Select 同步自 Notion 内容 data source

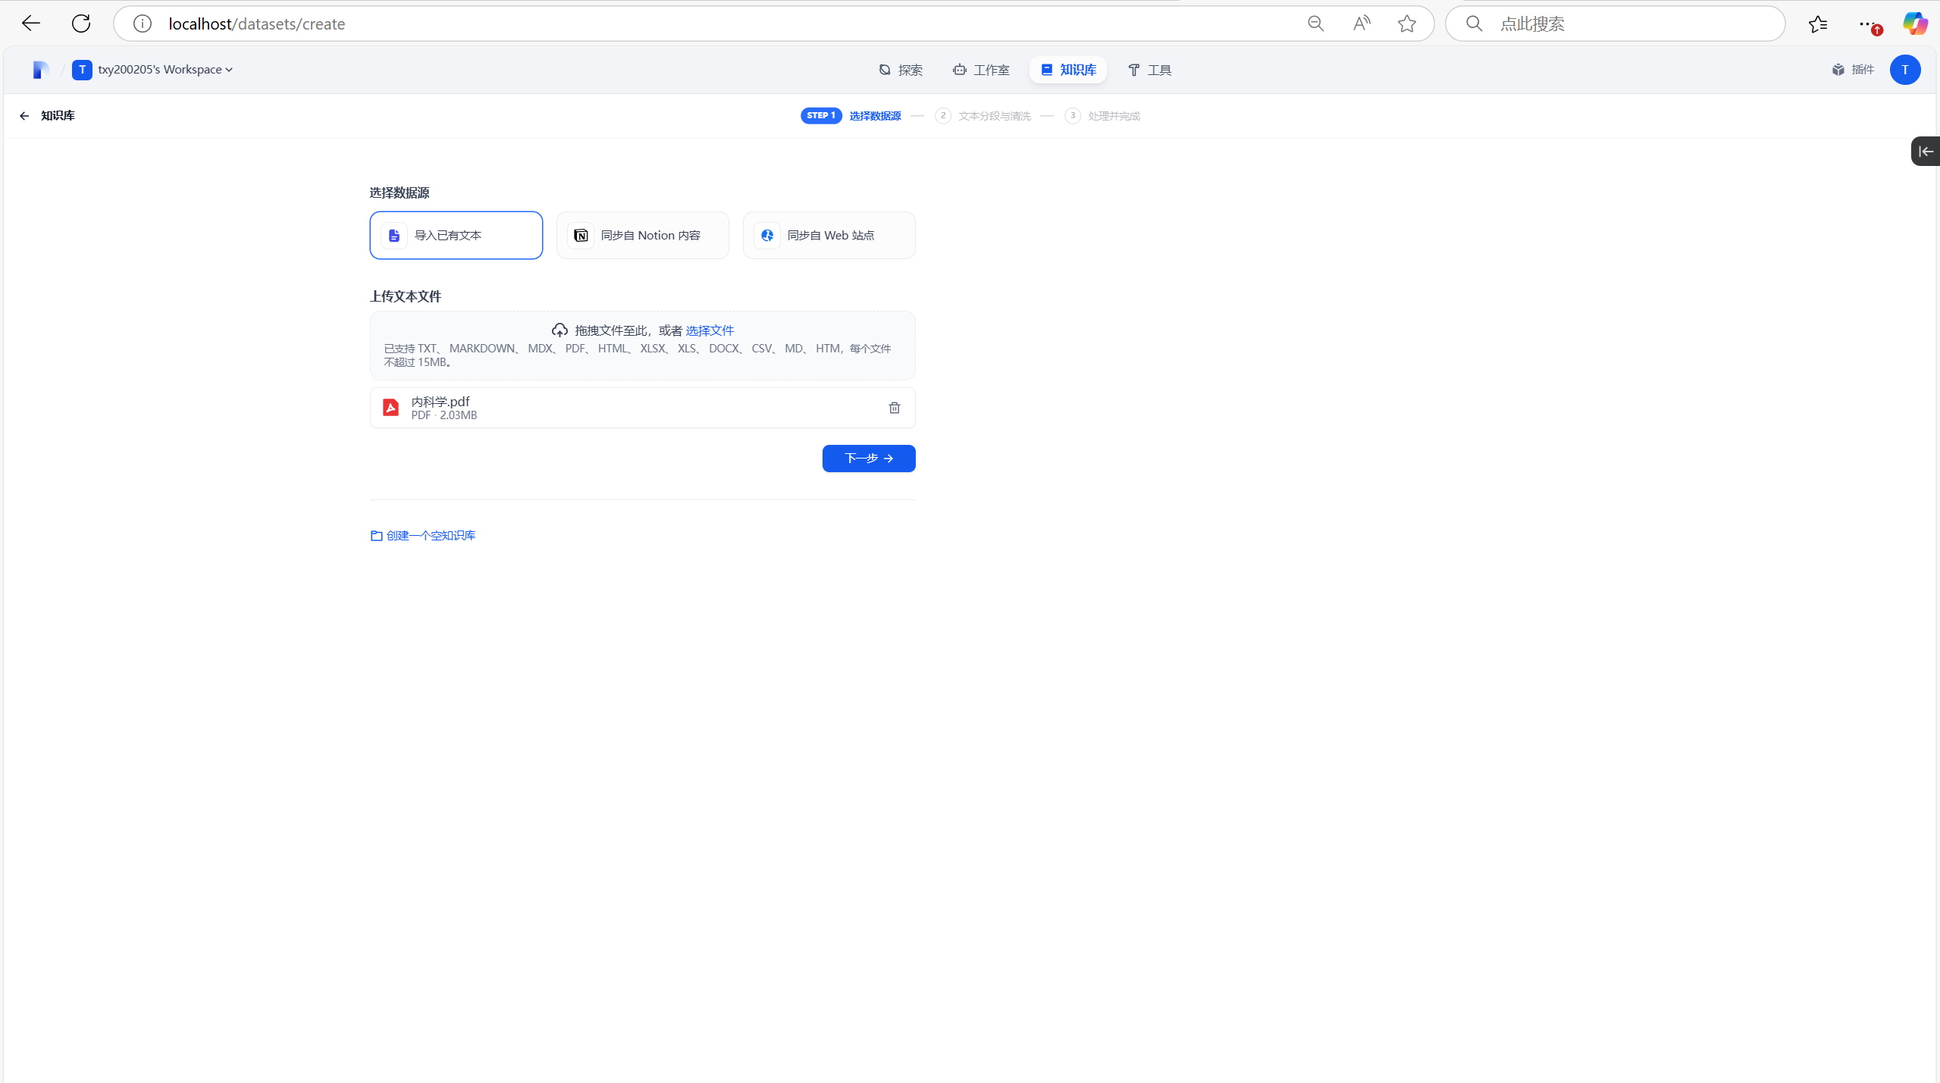[642, 236]
